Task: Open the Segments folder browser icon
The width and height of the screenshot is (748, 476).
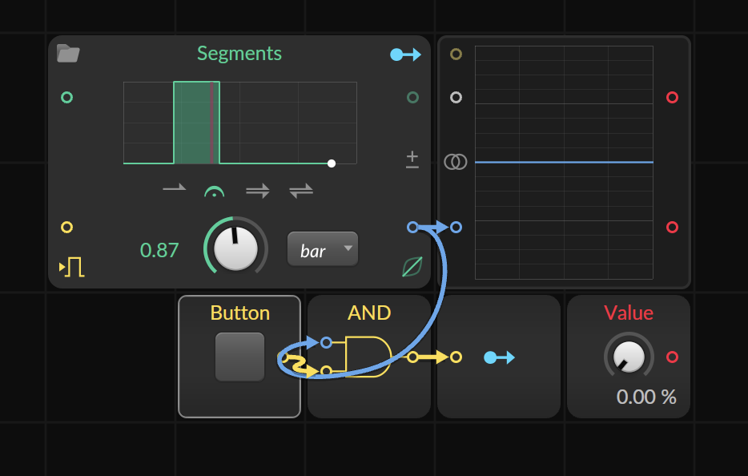Action: pos(68,54)
